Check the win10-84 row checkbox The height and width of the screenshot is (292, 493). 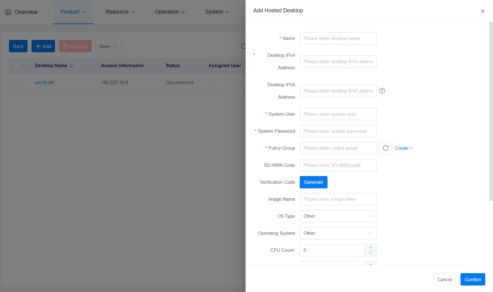[16, 83]
